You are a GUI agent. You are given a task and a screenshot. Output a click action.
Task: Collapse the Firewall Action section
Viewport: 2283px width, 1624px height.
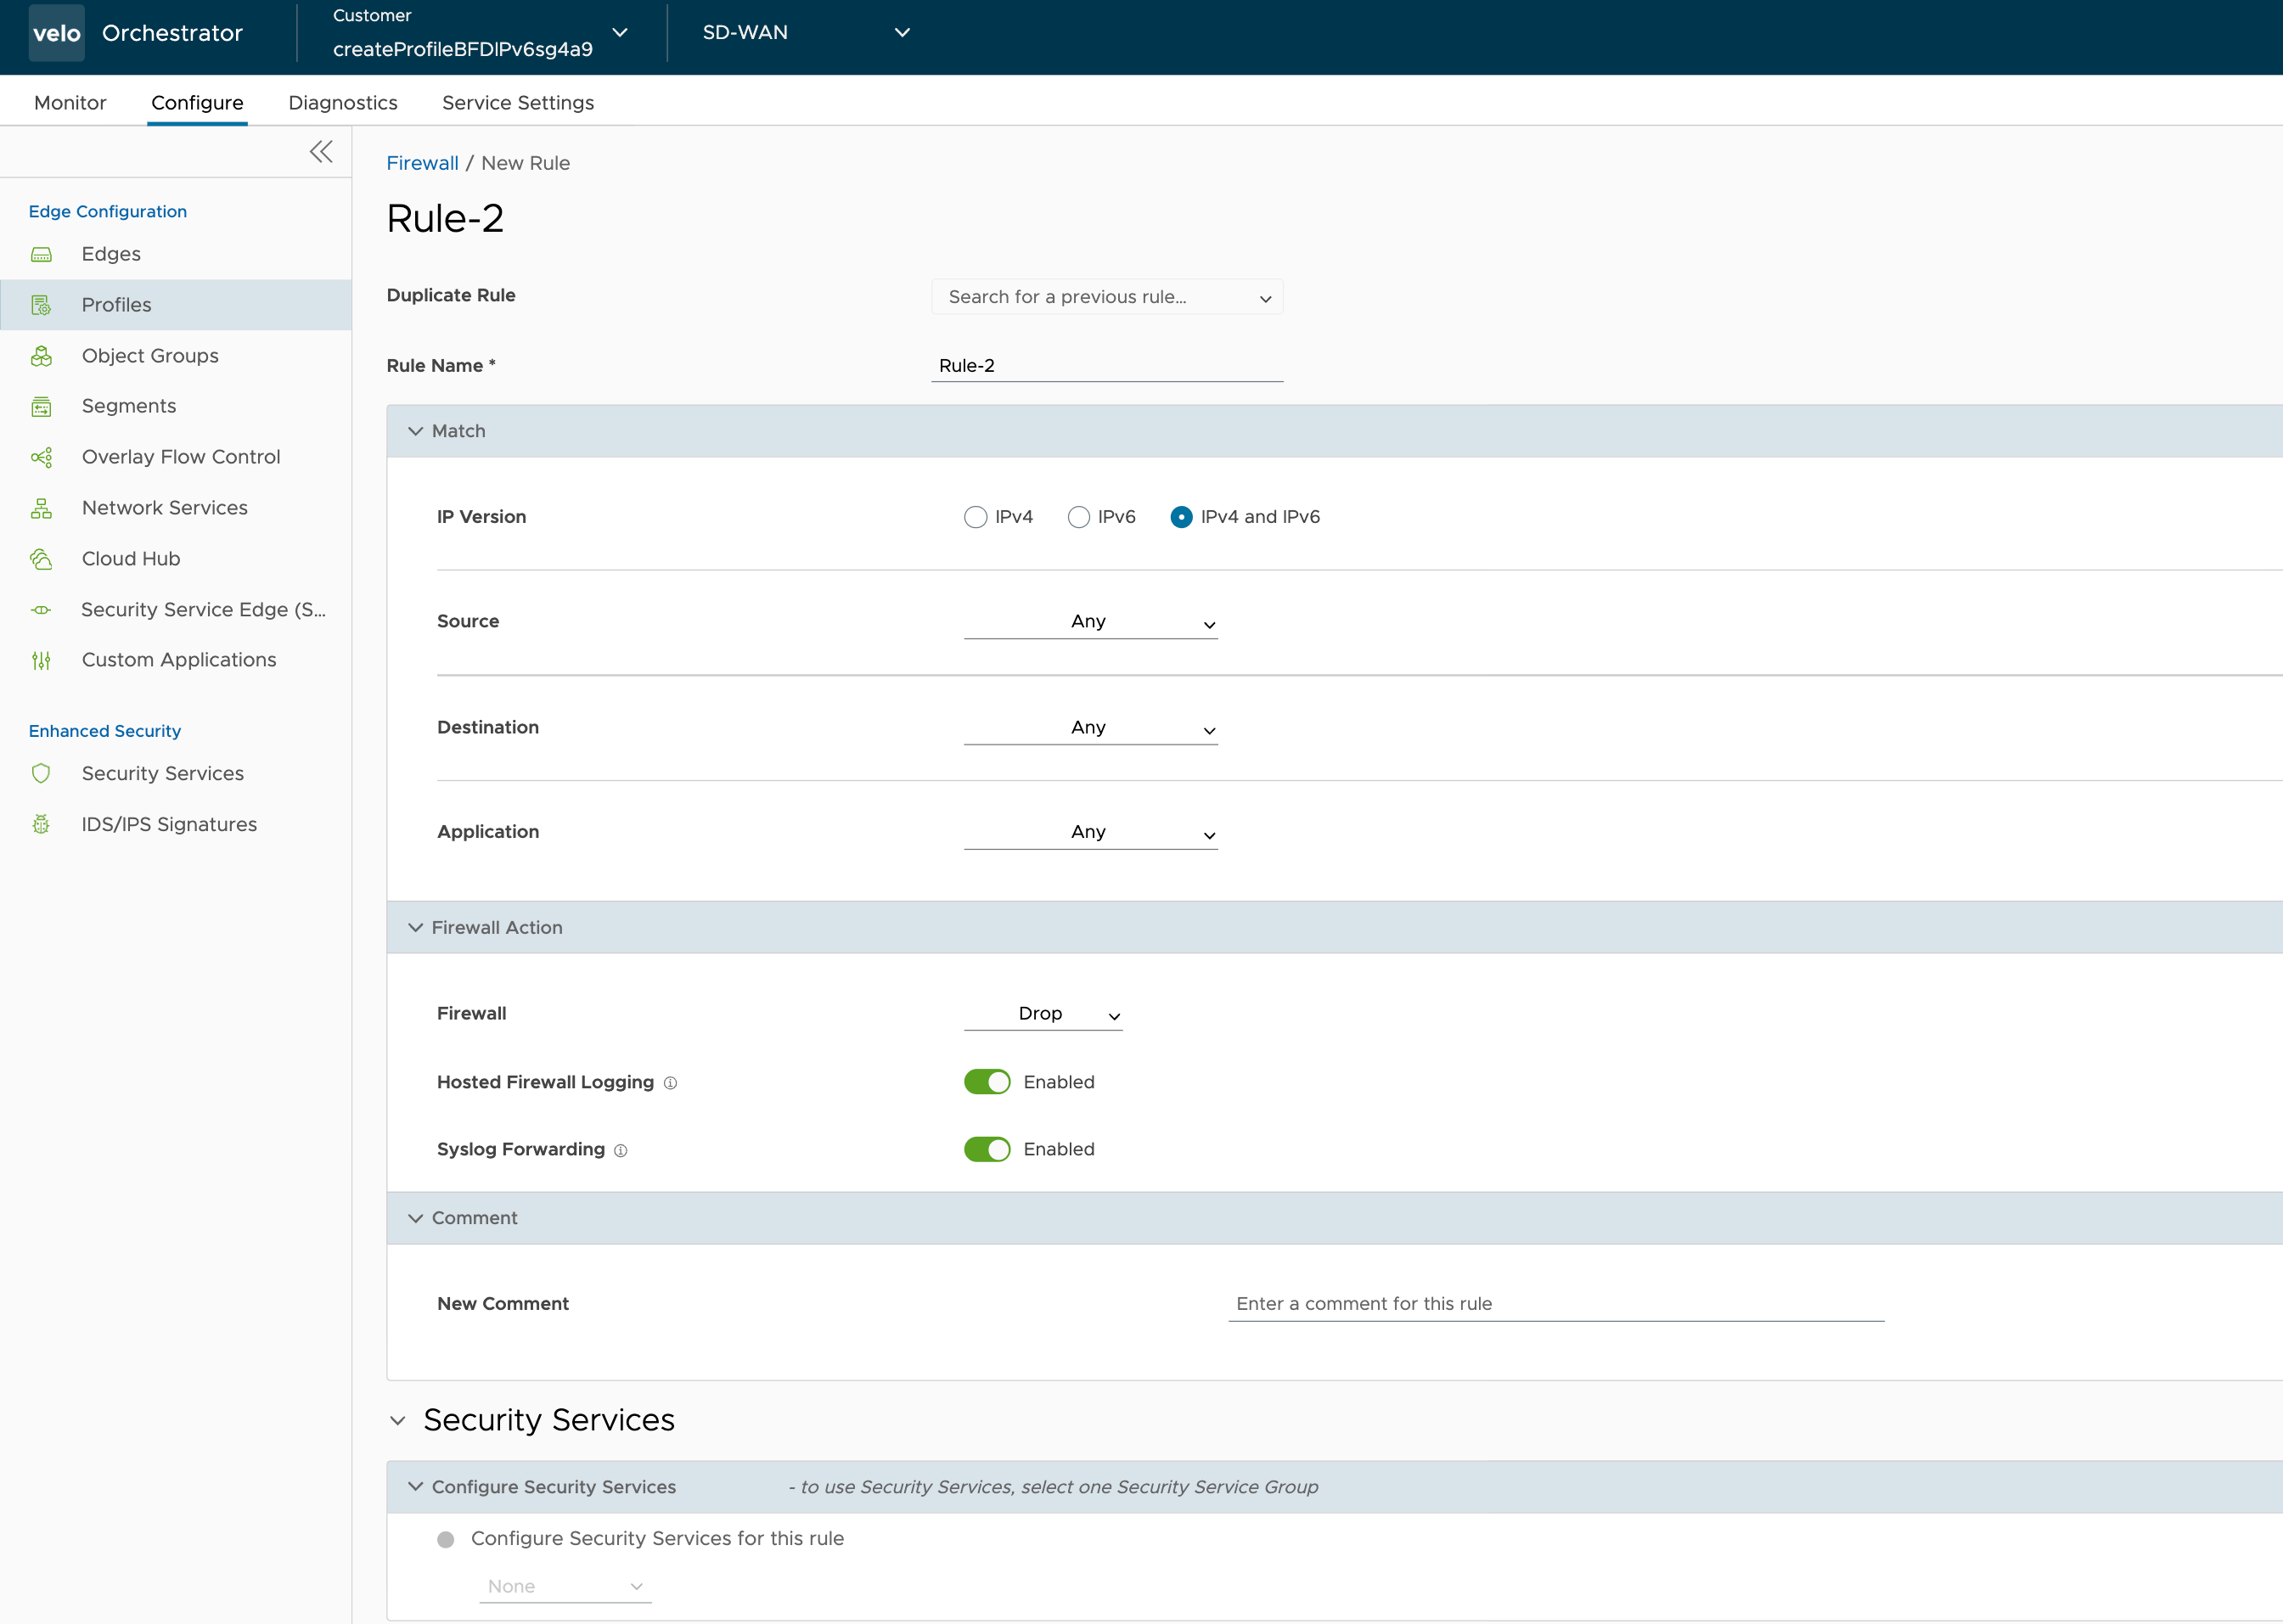click(x=415, y=928)
